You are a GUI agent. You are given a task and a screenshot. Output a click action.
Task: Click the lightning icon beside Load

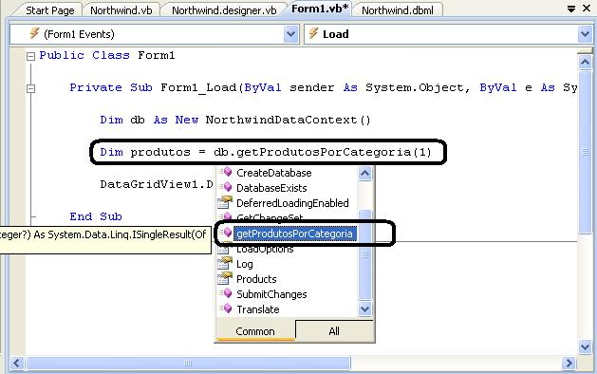(x=313, y=33)
